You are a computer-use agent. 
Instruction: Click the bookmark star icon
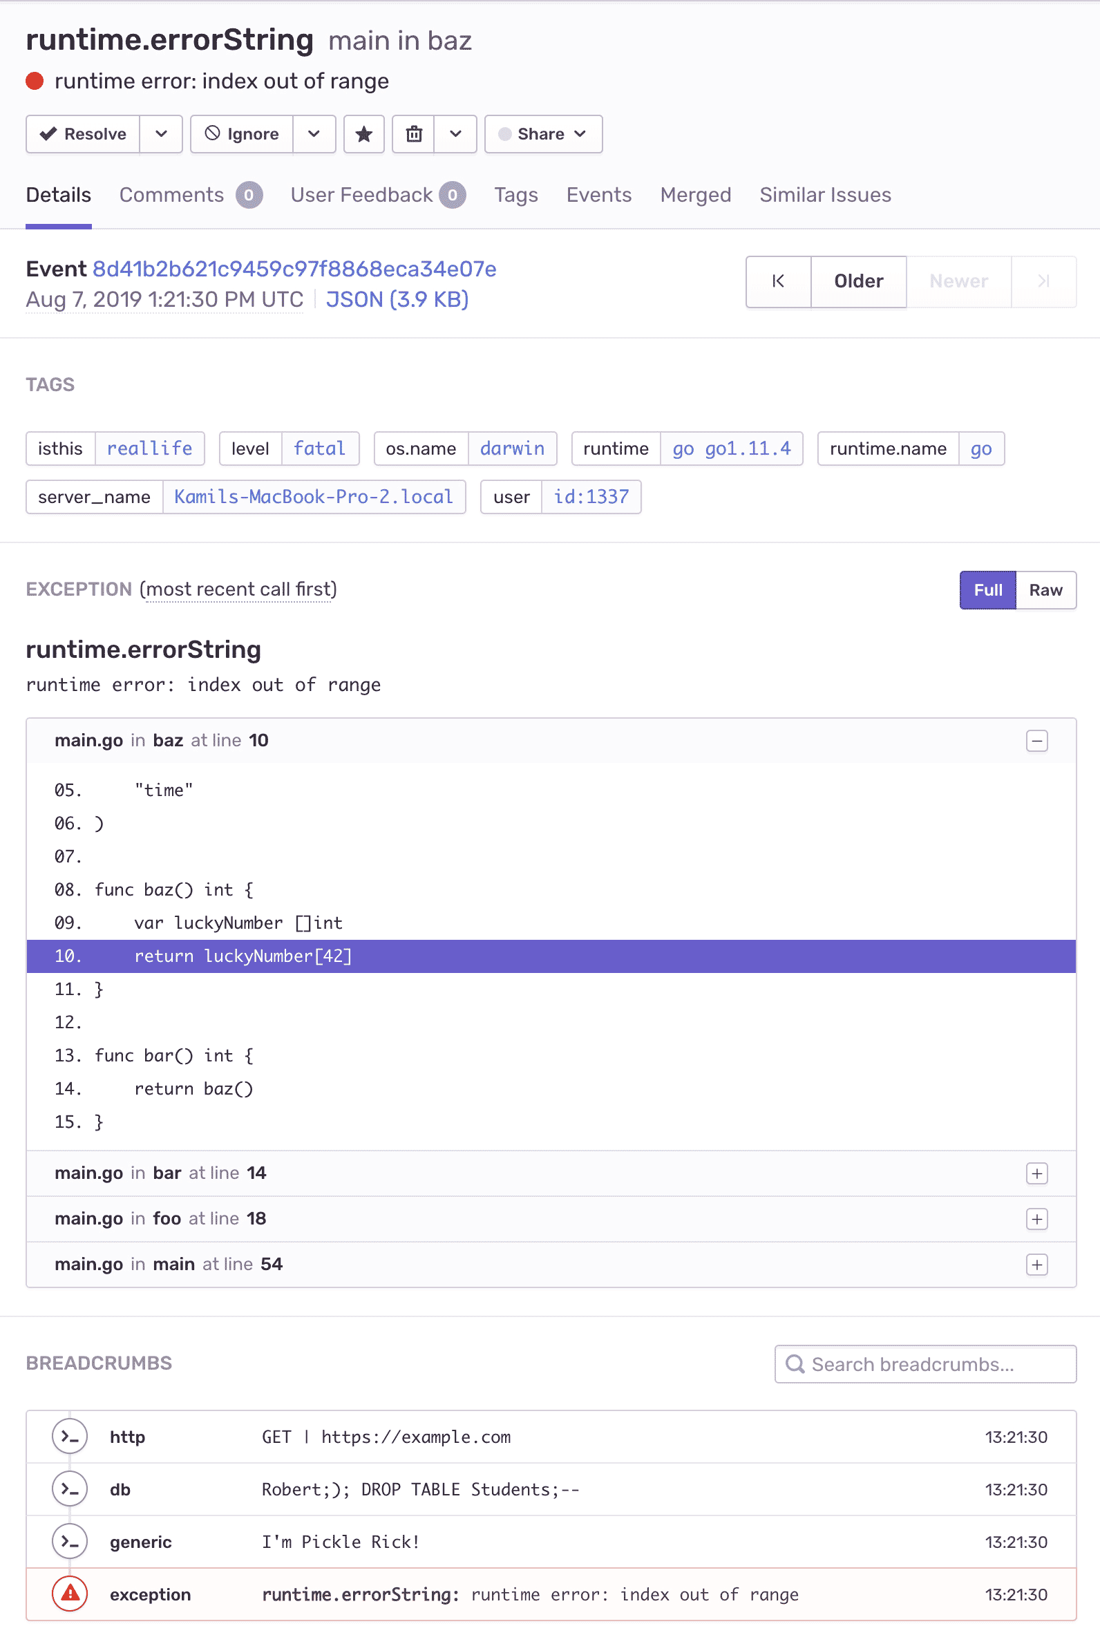(x=363, y=134)
